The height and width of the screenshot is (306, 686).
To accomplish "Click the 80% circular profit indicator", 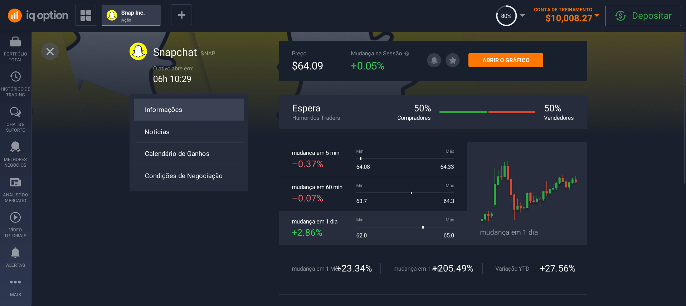I will (x=506, y=16).
